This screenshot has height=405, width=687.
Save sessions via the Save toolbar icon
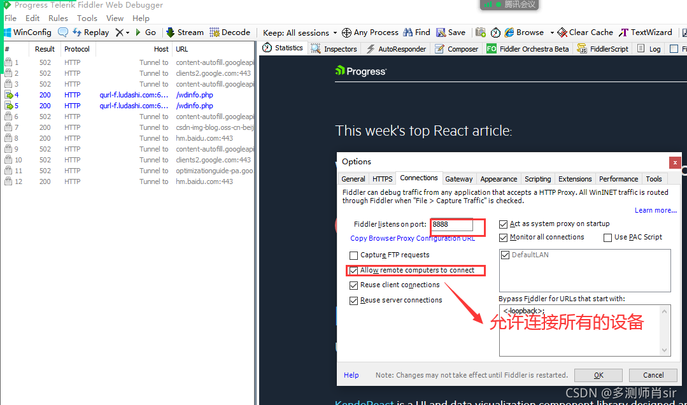451,32
